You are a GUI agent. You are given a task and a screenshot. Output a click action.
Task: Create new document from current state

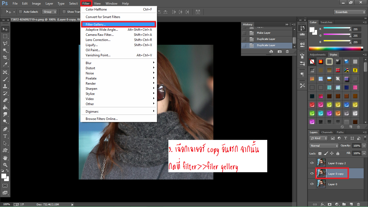[x=271, y=51]
